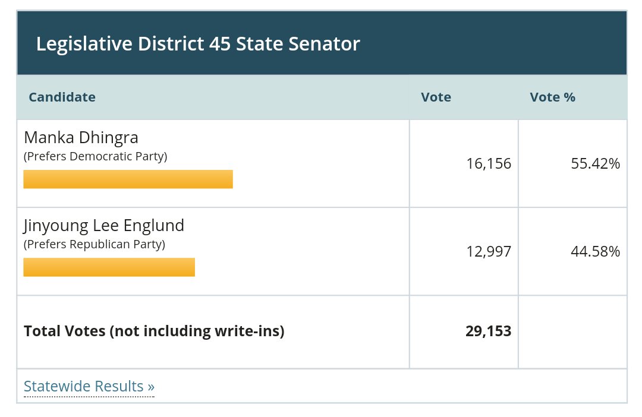The width and height of the screenshot is (642, 417).
Task: Click the 12,997 vote count
Action: (x=489, y=251)
